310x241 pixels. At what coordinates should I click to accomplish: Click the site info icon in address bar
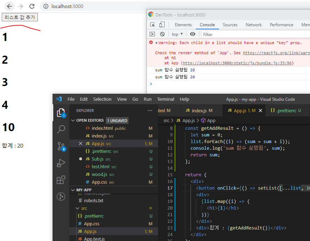46,6
